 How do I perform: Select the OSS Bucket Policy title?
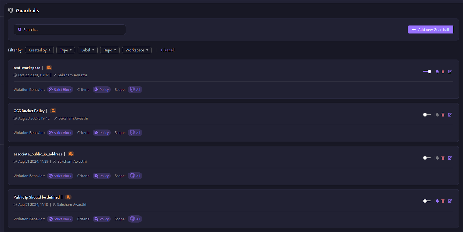29,111
